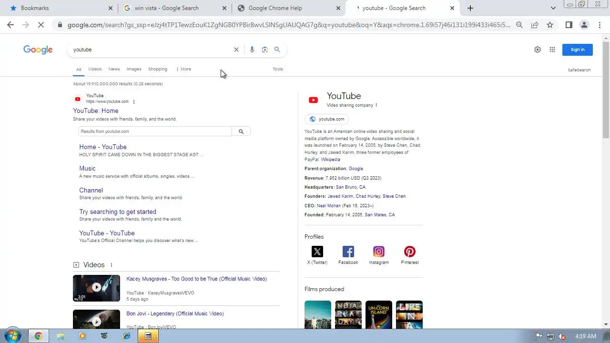Click the Google search input box

click(x=151, y=50)
